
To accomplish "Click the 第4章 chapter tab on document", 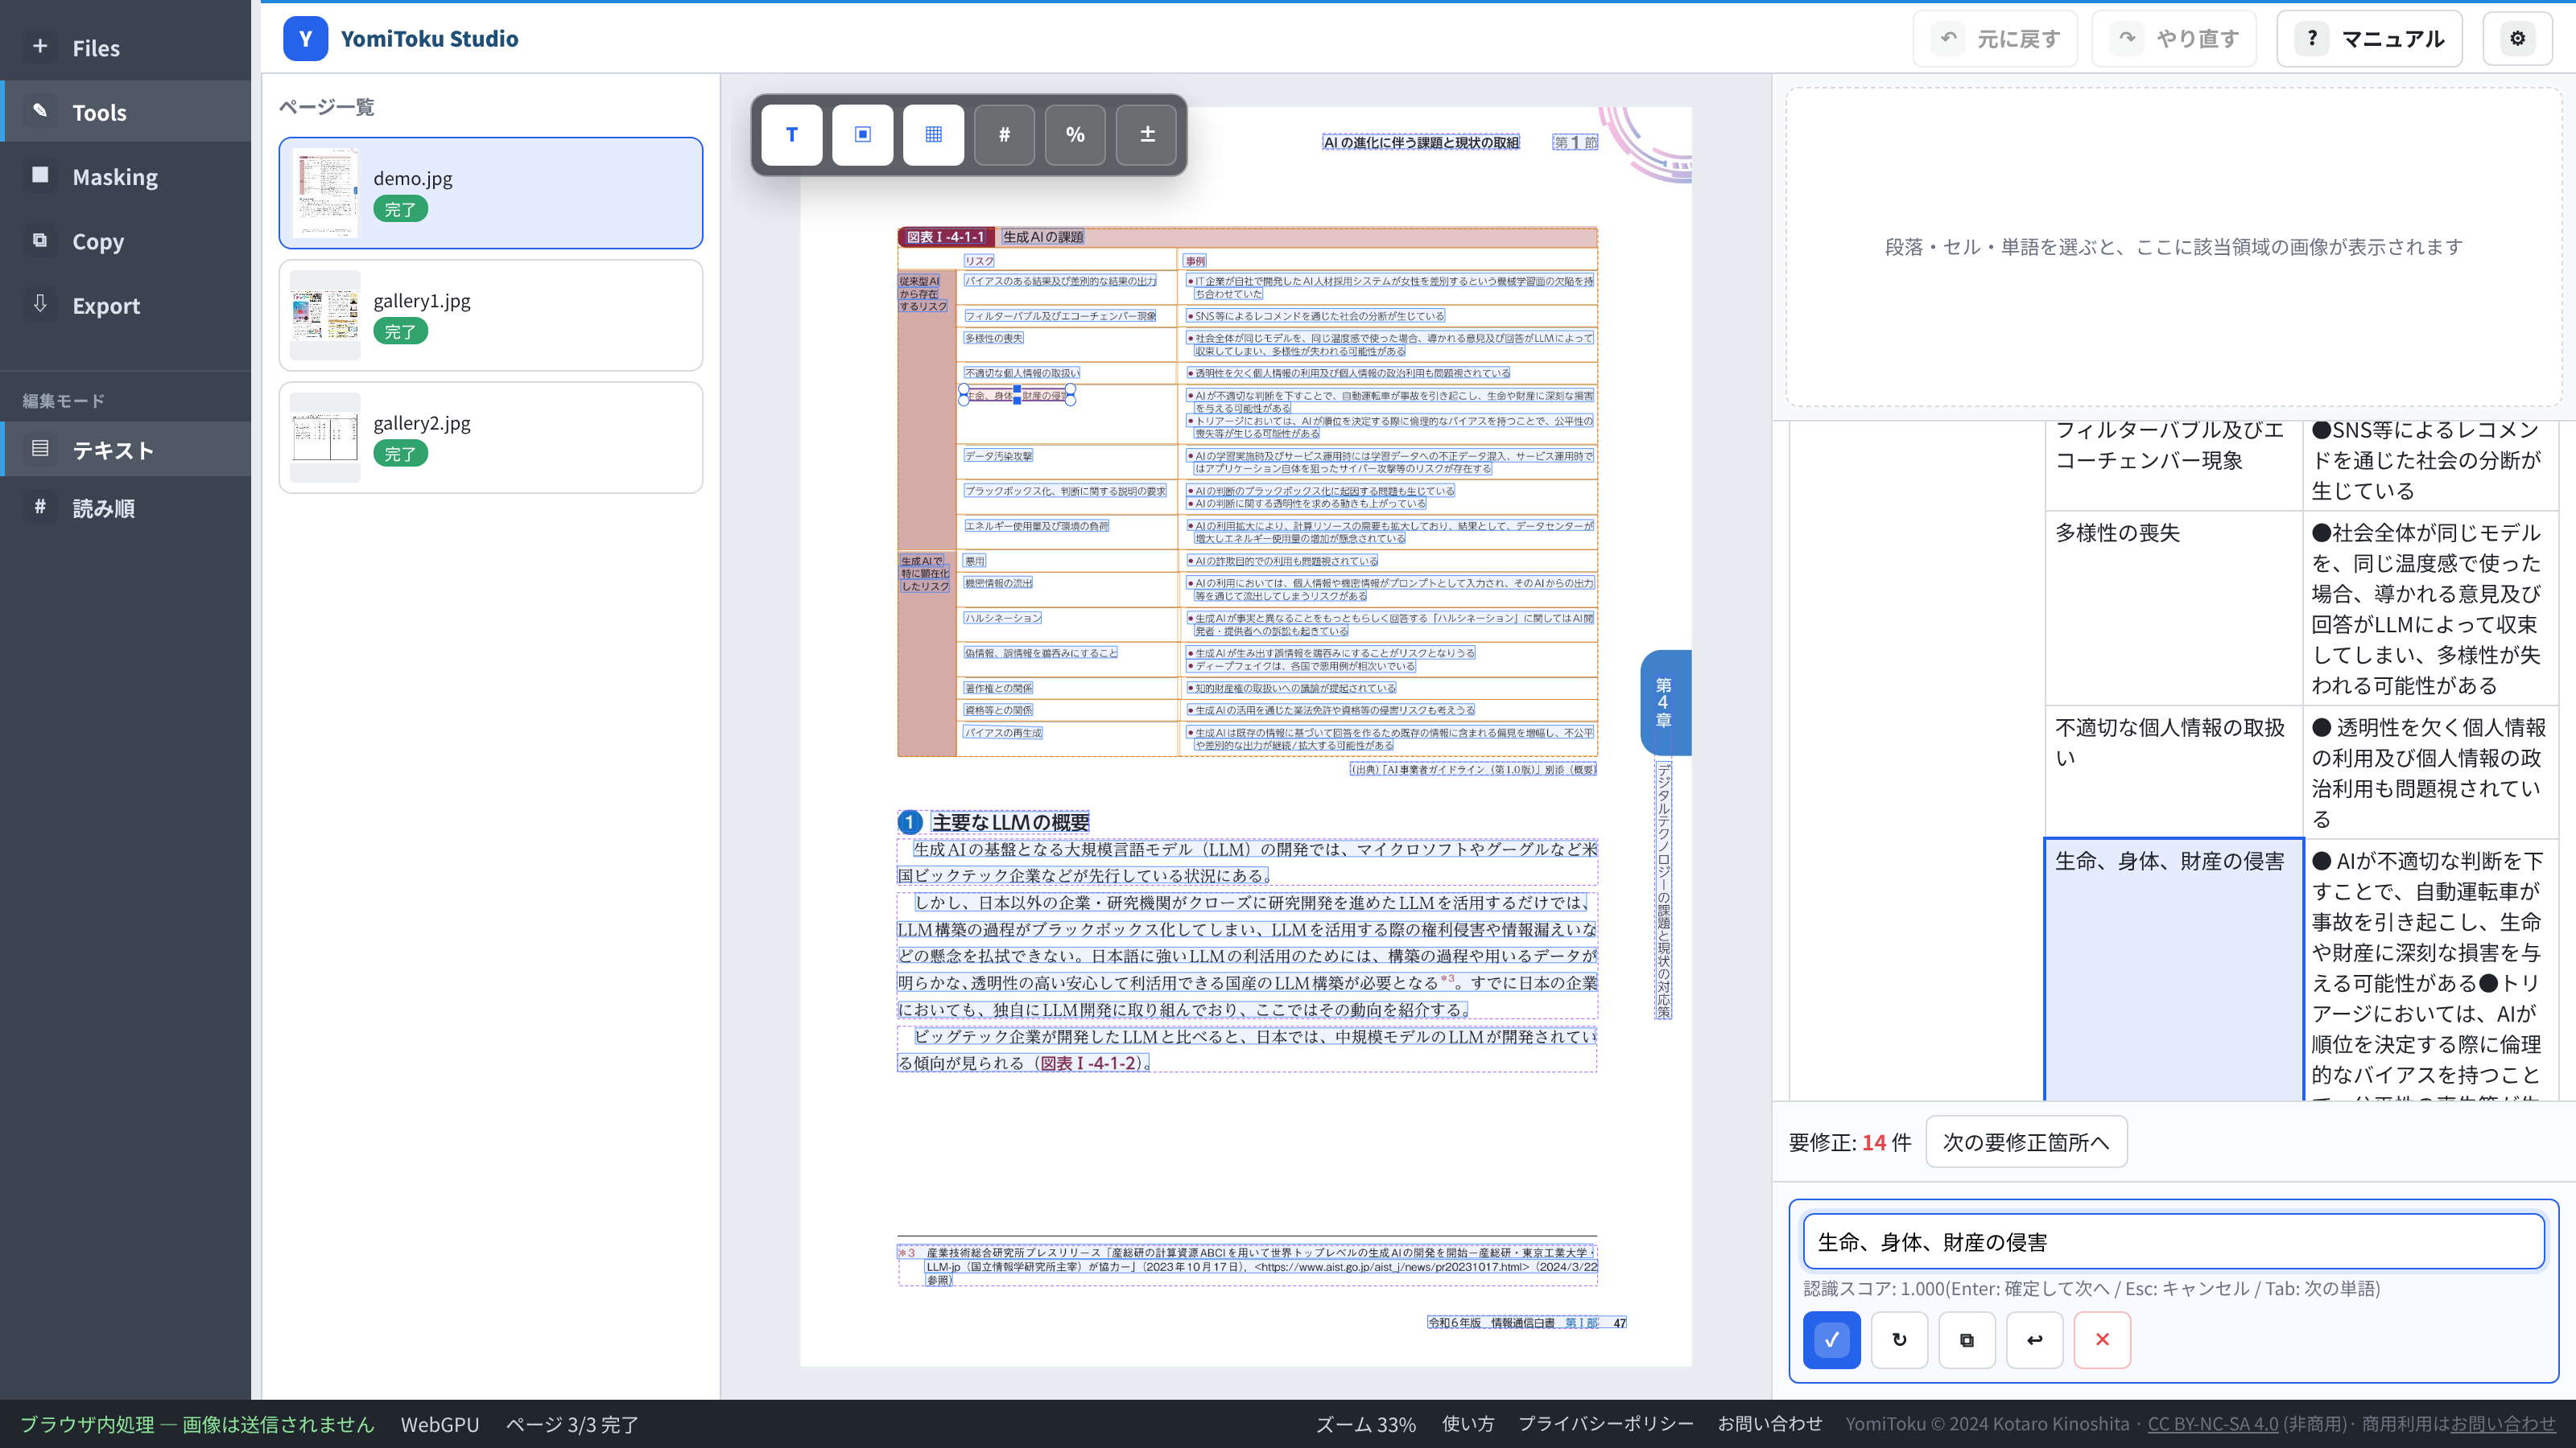I will coord(1664,701).
